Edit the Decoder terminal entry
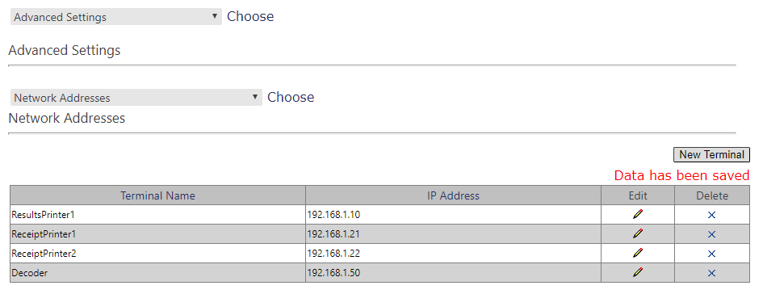This screenshot has height=294, width=763. point(638,272)
